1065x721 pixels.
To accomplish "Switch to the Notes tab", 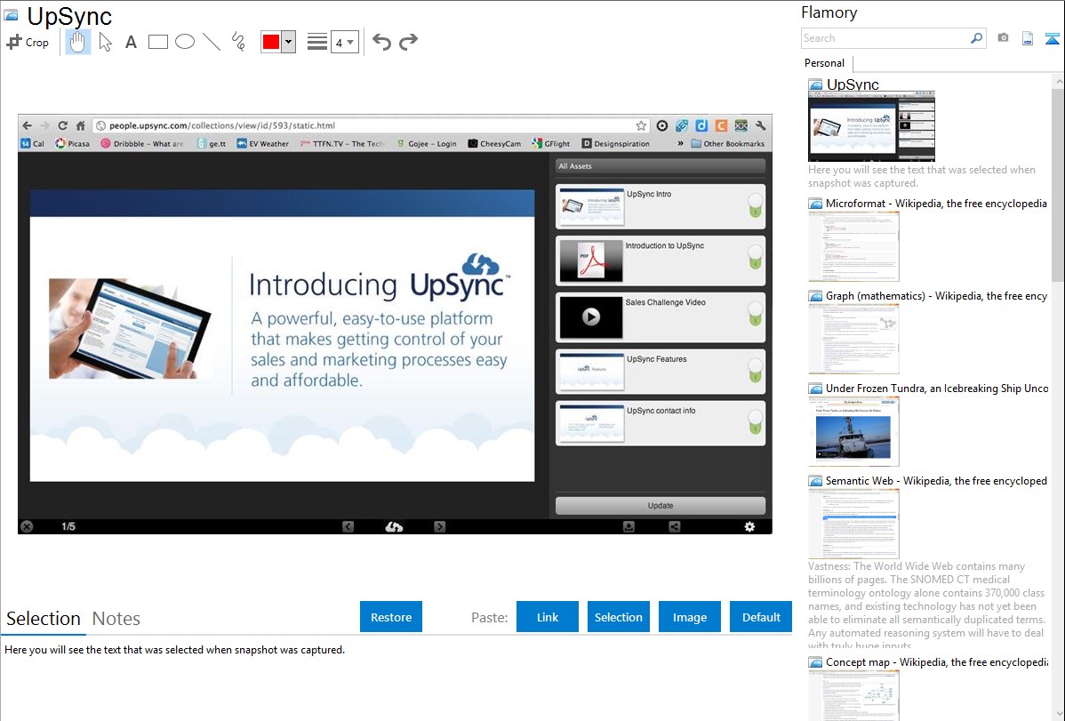I will coord(116,619).
